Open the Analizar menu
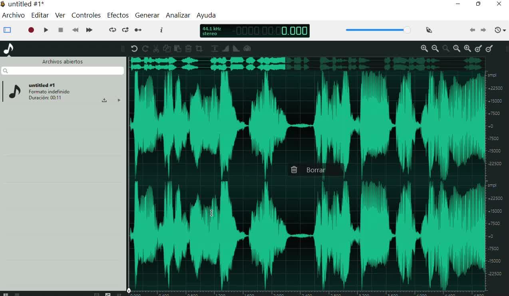509x296 pixels. (x=178, y=15)
